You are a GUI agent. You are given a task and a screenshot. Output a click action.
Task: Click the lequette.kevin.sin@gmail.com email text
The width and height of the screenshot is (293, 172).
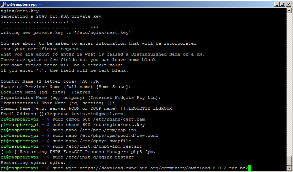pos(85,114)
